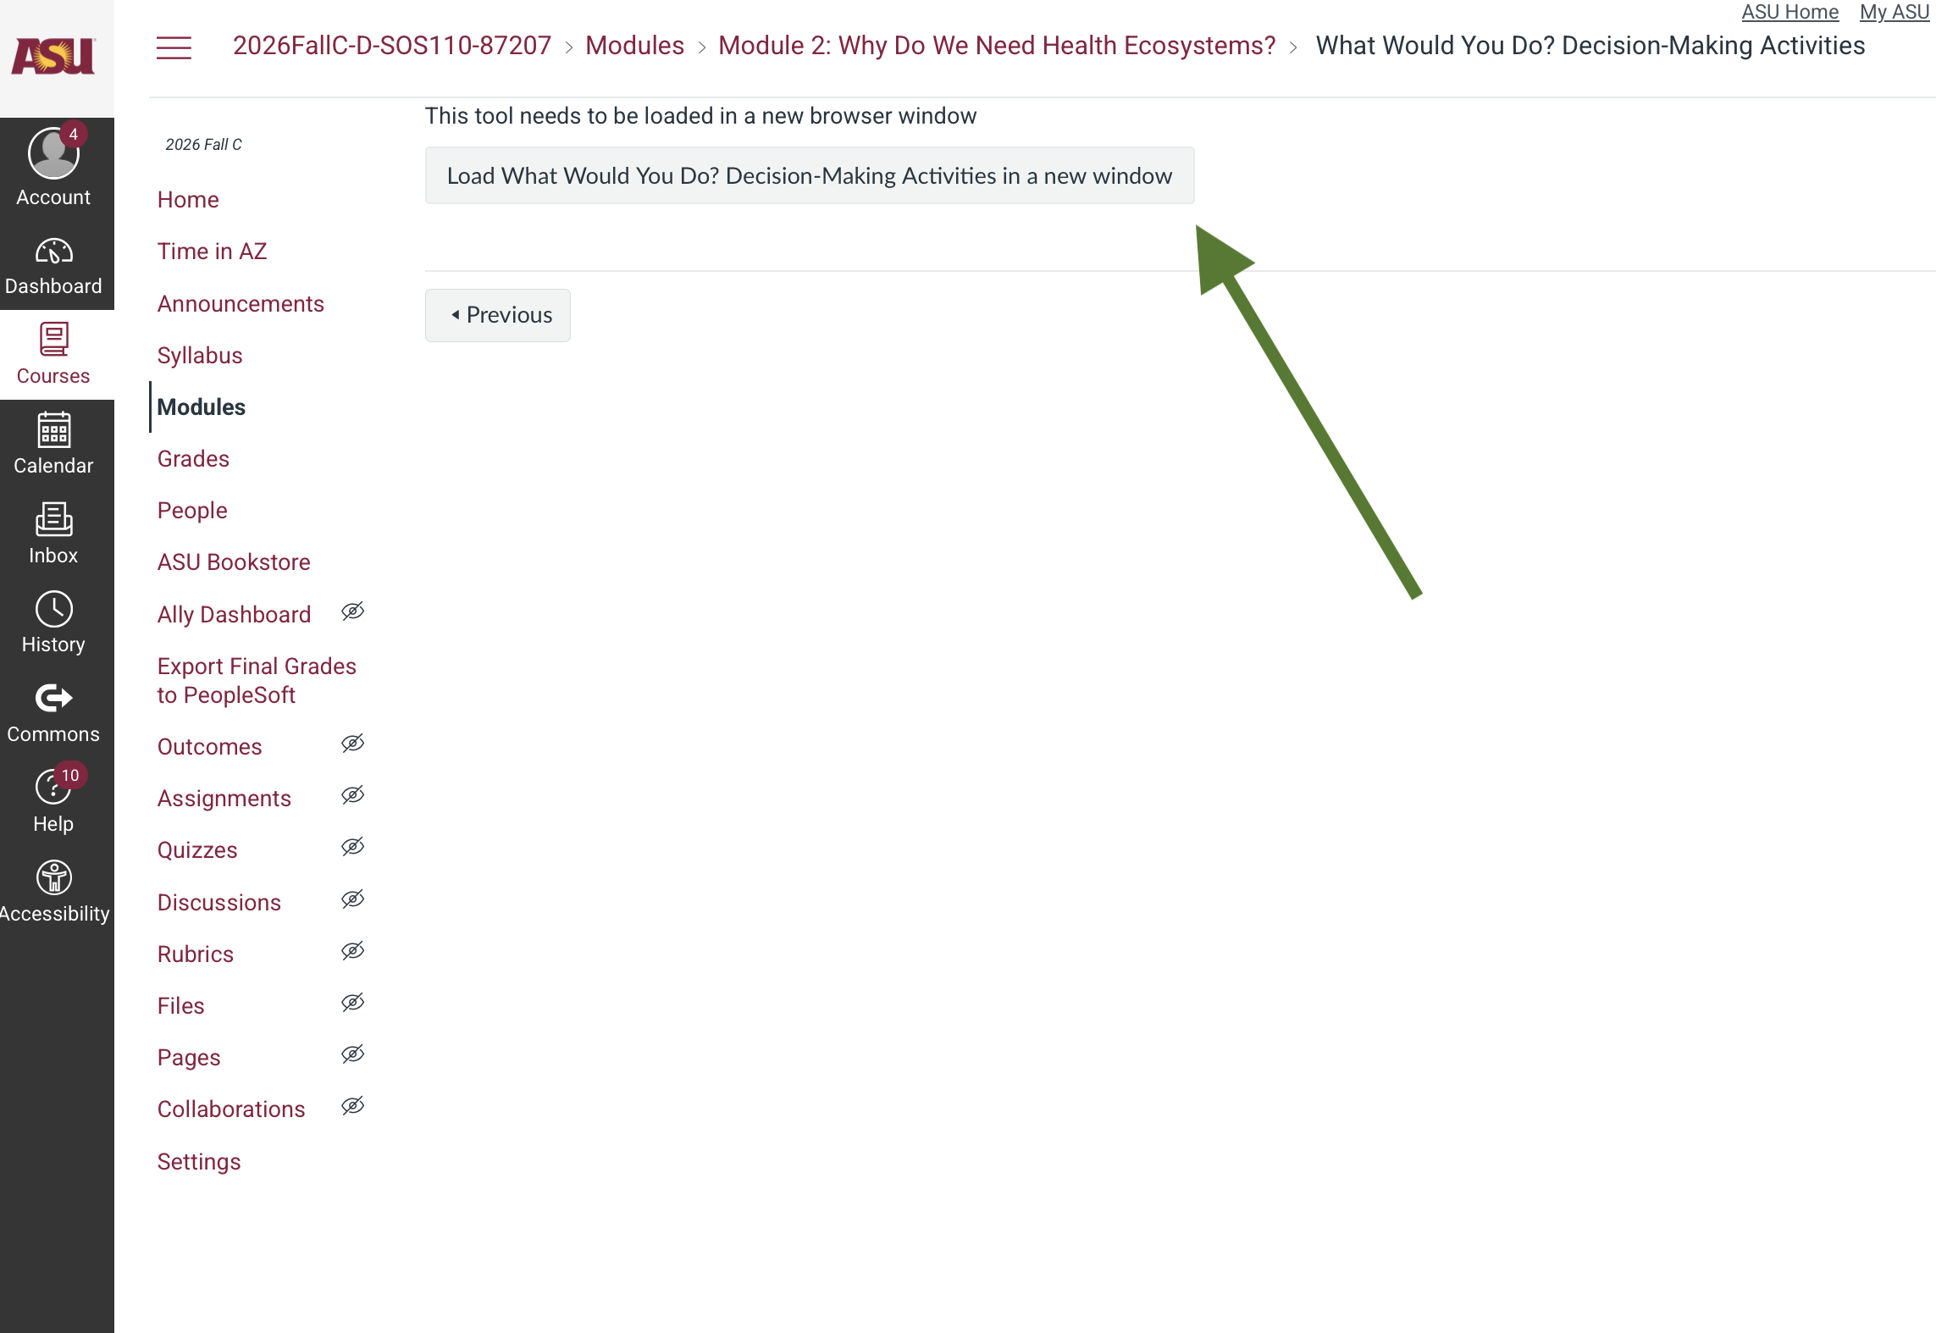Open the ASU Home top link
The width and height of the screenshot is (1936, 1333).
(1789, 12)
